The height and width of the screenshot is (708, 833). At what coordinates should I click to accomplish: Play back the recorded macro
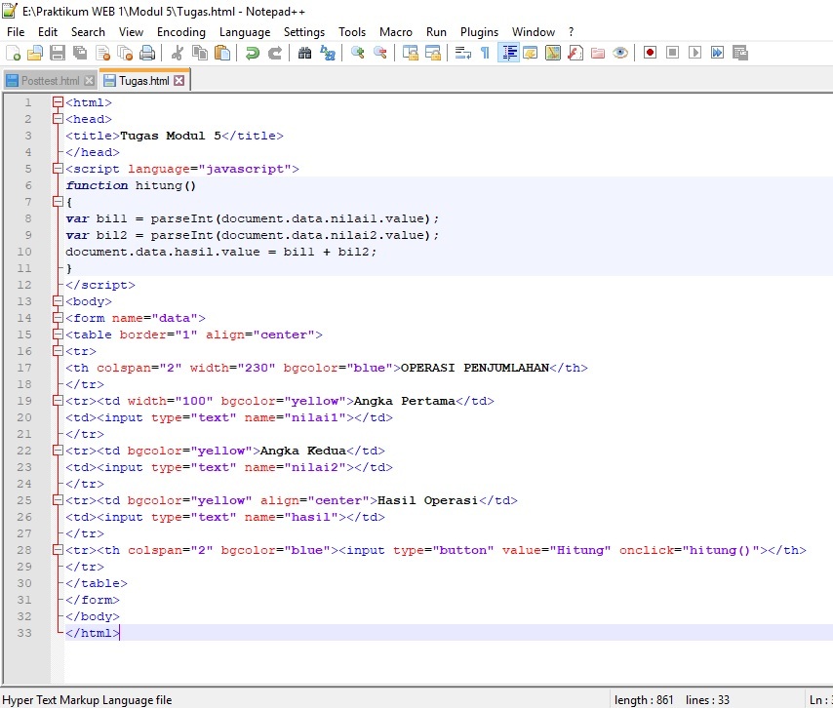point(694,53)
